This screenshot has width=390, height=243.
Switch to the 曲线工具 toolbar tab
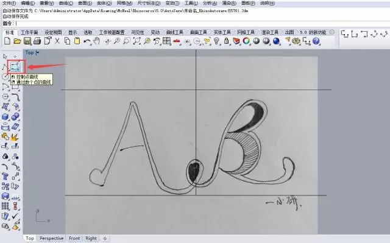(174, 32)
